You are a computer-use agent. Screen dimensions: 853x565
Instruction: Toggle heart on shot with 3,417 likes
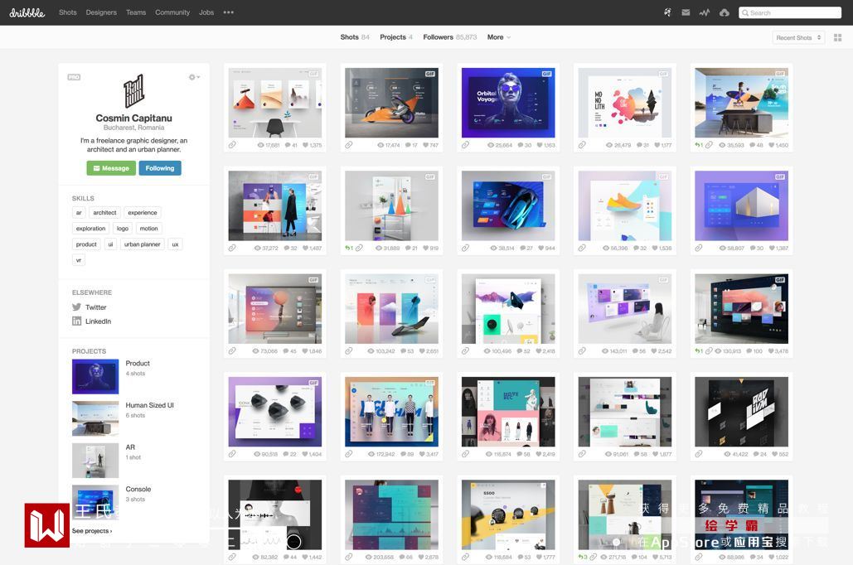click(422, 454)
